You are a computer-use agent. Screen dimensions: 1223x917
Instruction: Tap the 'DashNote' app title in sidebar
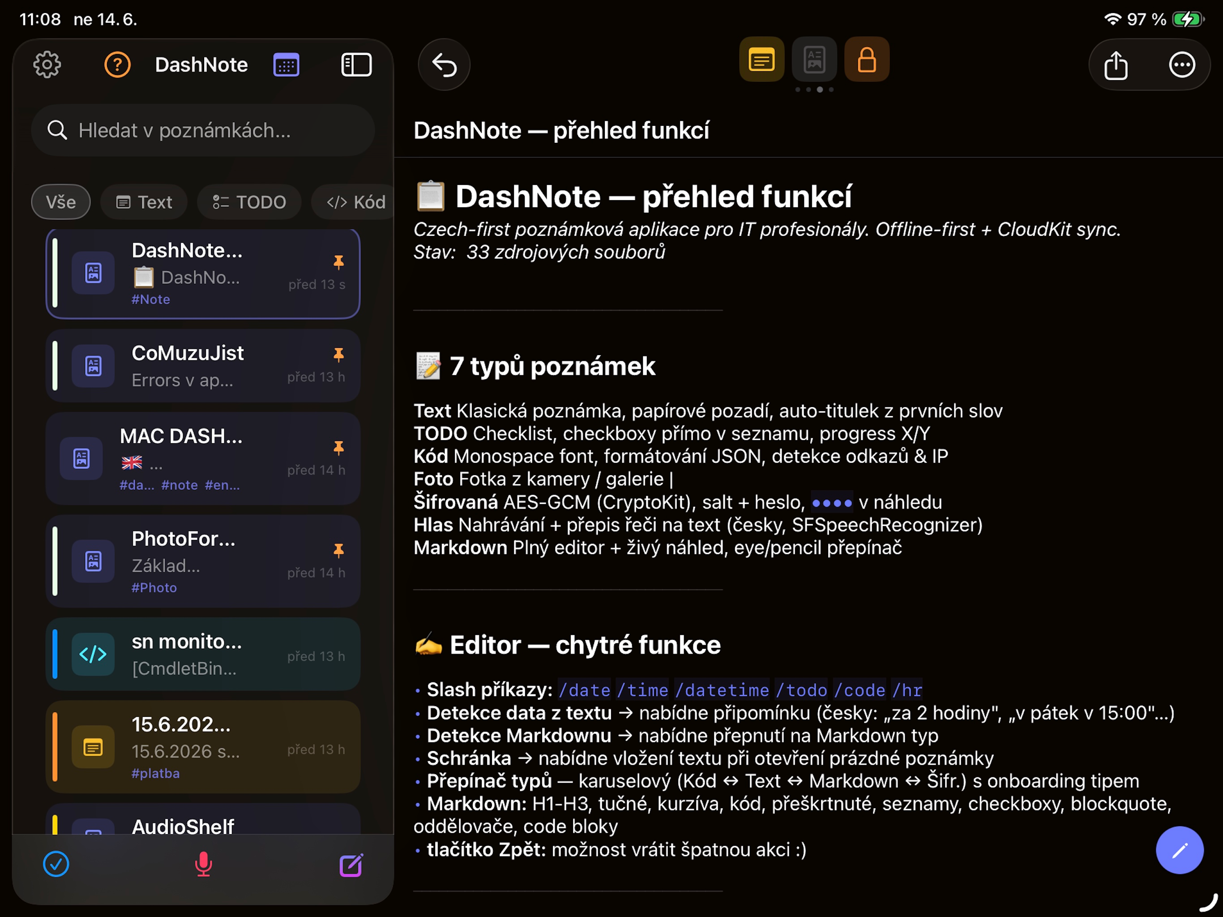(x=201, y=65)
